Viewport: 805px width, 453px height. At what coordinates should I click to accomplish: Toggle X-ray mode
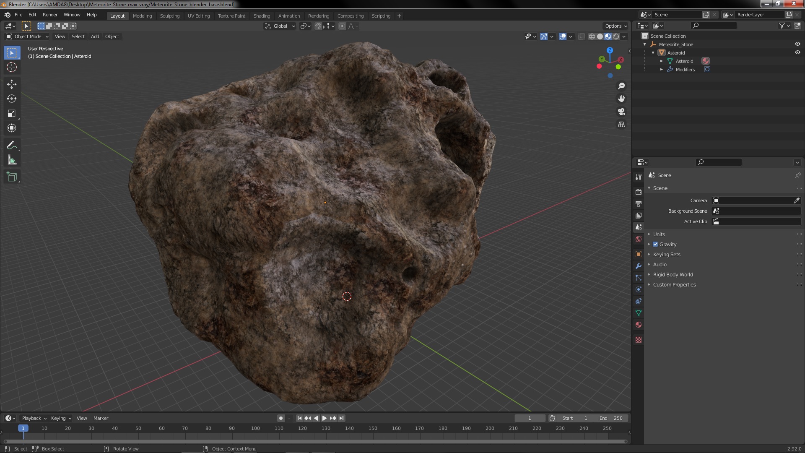pyautogui.click(x=581, y=36)
